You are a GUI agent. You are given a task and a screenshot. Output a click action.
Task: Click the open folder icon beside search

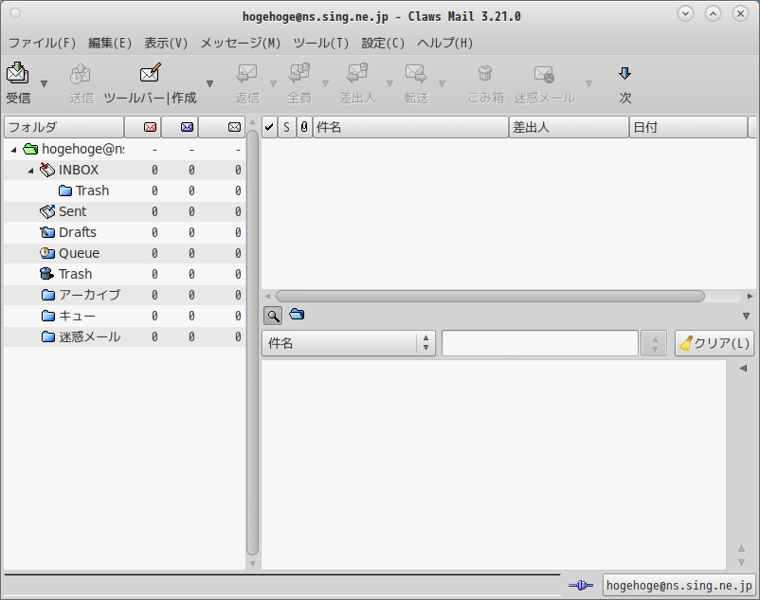click(x=297, y=315)
